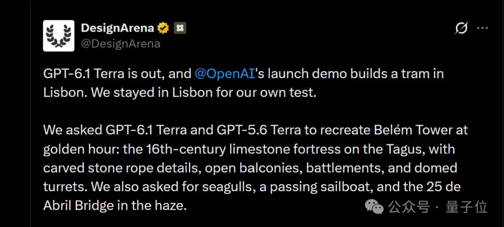The height and width of the screenshot is (227, 504).
Task: Visit the @DesignArena handle
Action: [120, 44]
